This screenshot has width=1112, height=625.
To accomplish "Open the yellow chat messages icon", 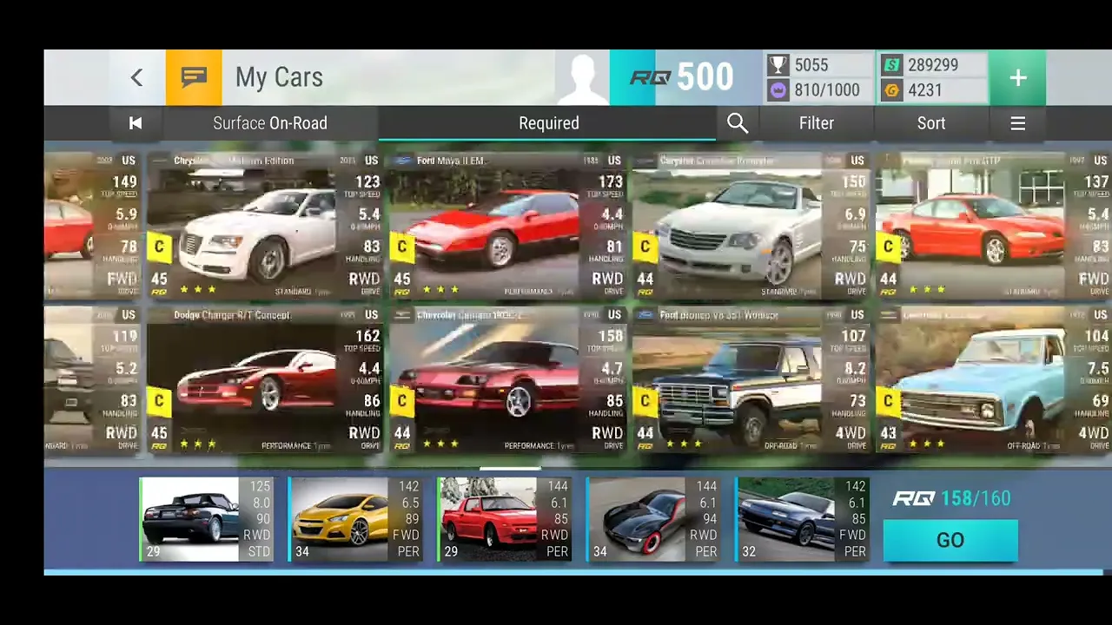I will click(x=194, y=77).
